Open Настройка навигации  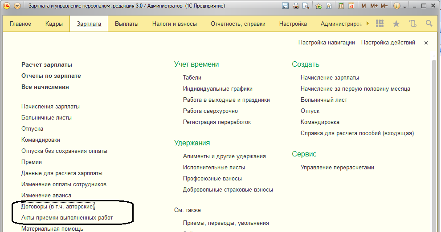[x=327, y=43]
